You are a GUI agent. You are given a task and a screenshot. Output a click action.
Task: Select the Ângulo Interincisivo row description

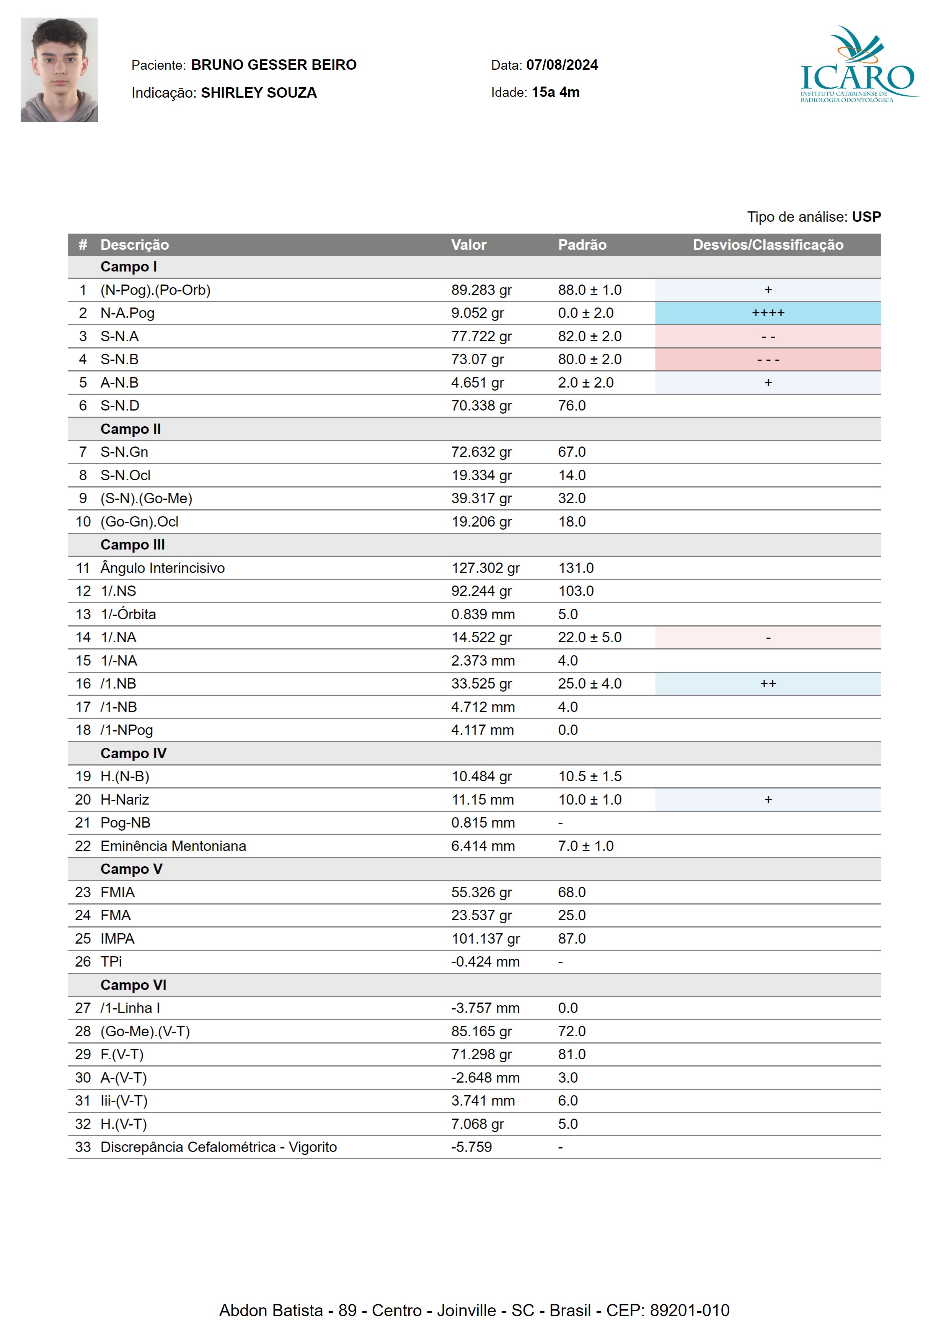[163, 568]
